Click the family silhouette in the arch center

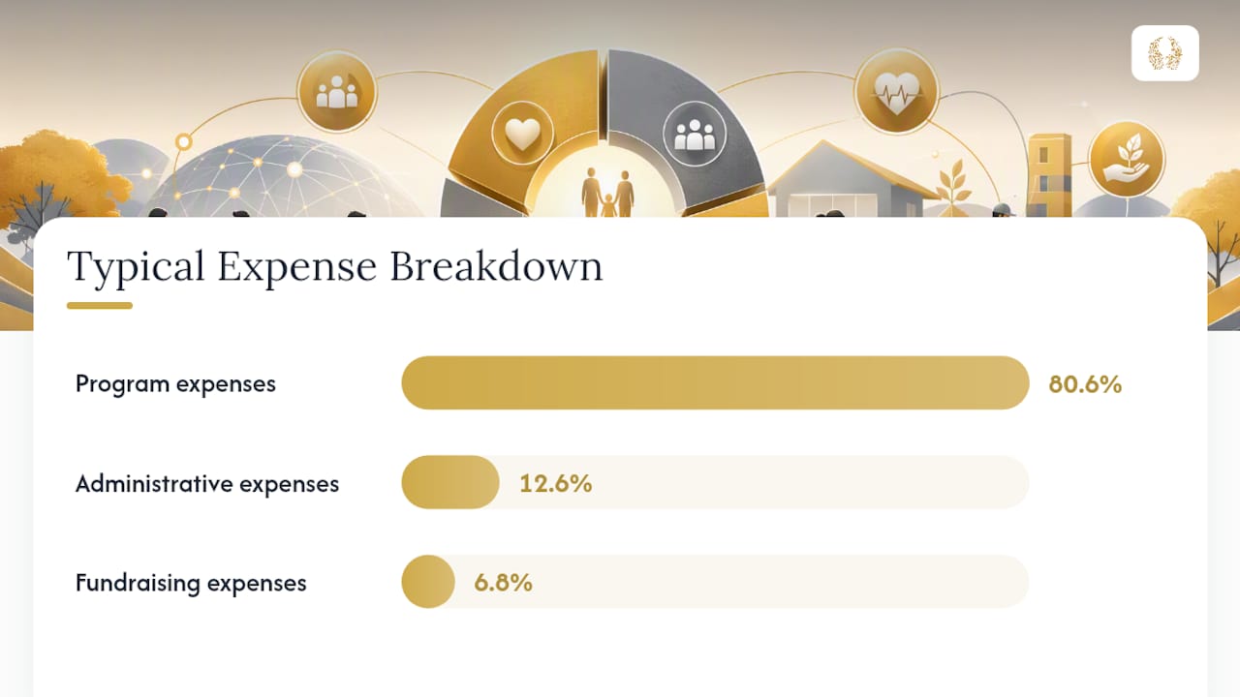coord(607,193)
